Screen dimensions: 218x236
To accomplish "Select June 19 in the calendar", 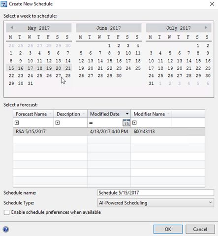I will 81,68.
